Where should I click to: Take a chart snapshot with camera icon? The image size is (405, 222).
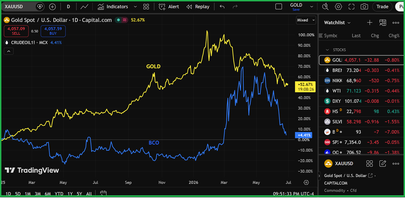point(364,7)
